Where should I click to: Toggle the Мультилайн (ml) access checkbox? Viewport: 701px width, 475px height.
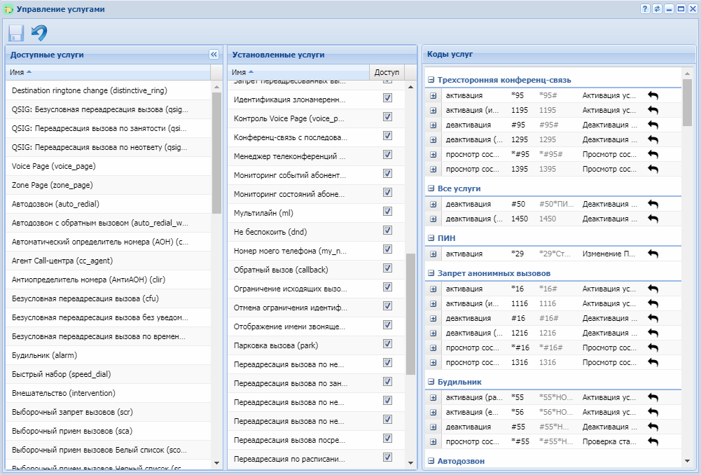387,212
